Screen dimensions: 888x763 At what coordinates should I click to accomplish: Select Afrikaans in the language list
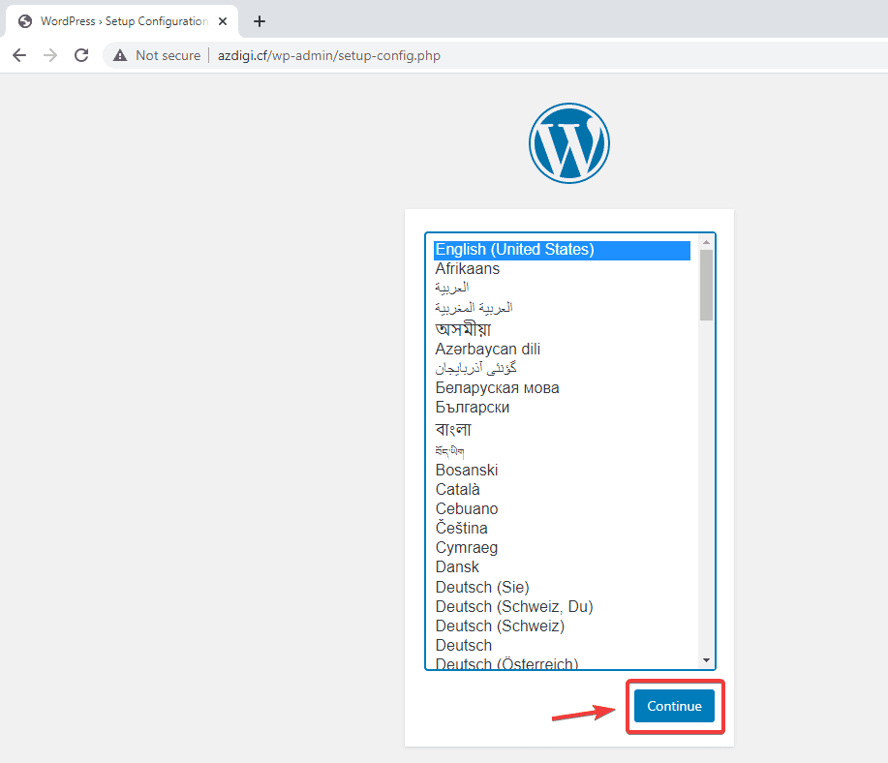468,268
